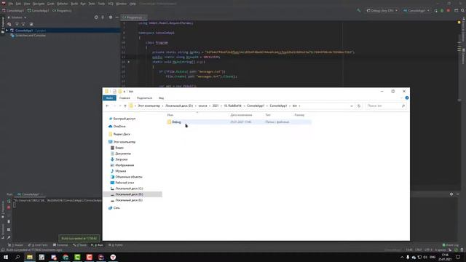The image size is (466, 262).
Task: Open the Run tool window tab
Action: pyautogui.click(x=97, y=245)
